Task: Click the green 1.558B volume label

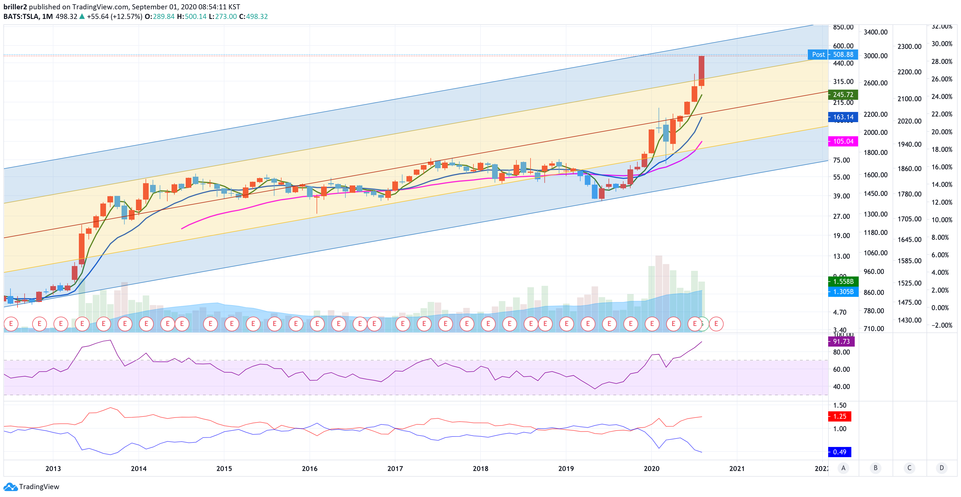Action: pyautogui.click(x=843, y=282)
